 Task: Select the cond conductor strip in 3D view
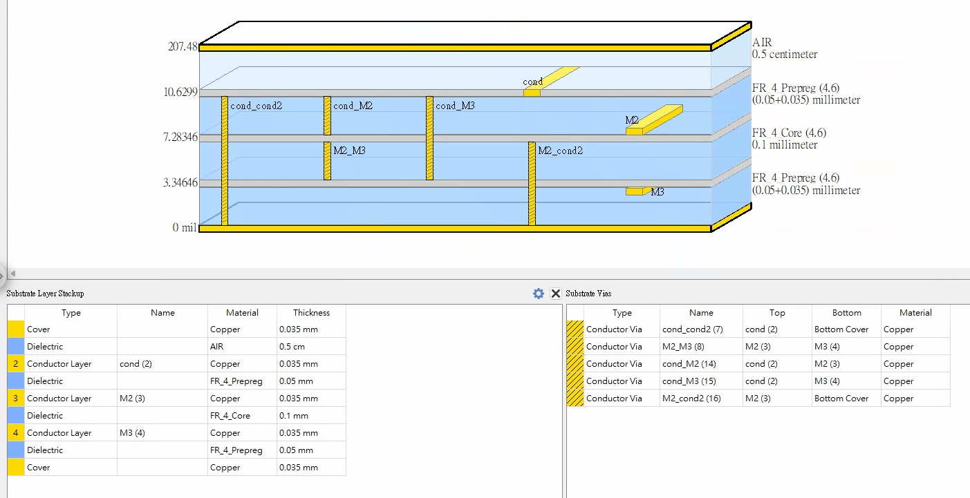[551, 81]
